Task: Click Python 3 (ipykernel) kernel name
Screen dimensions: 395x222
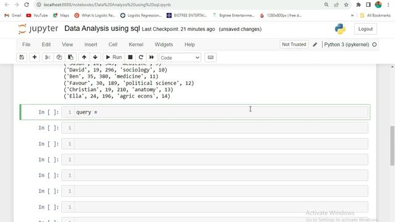Action: point(347,44)
